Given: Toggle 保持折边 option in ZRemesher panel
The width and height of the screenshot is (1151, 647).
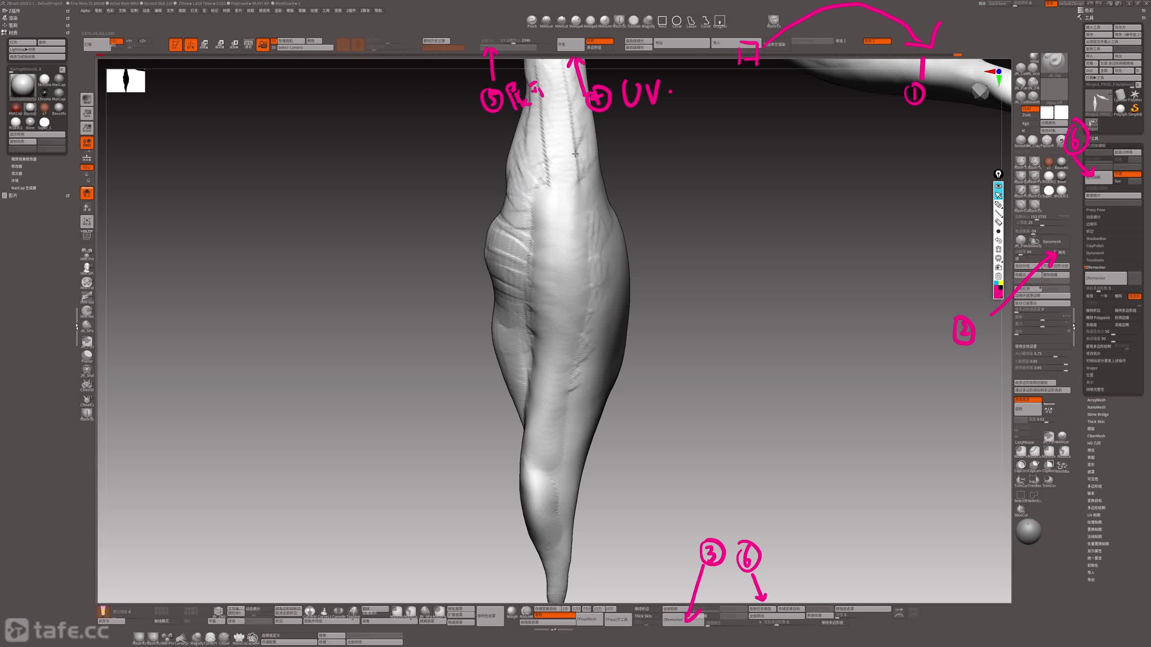Looking at the screenshot, I should [1093, 310].
